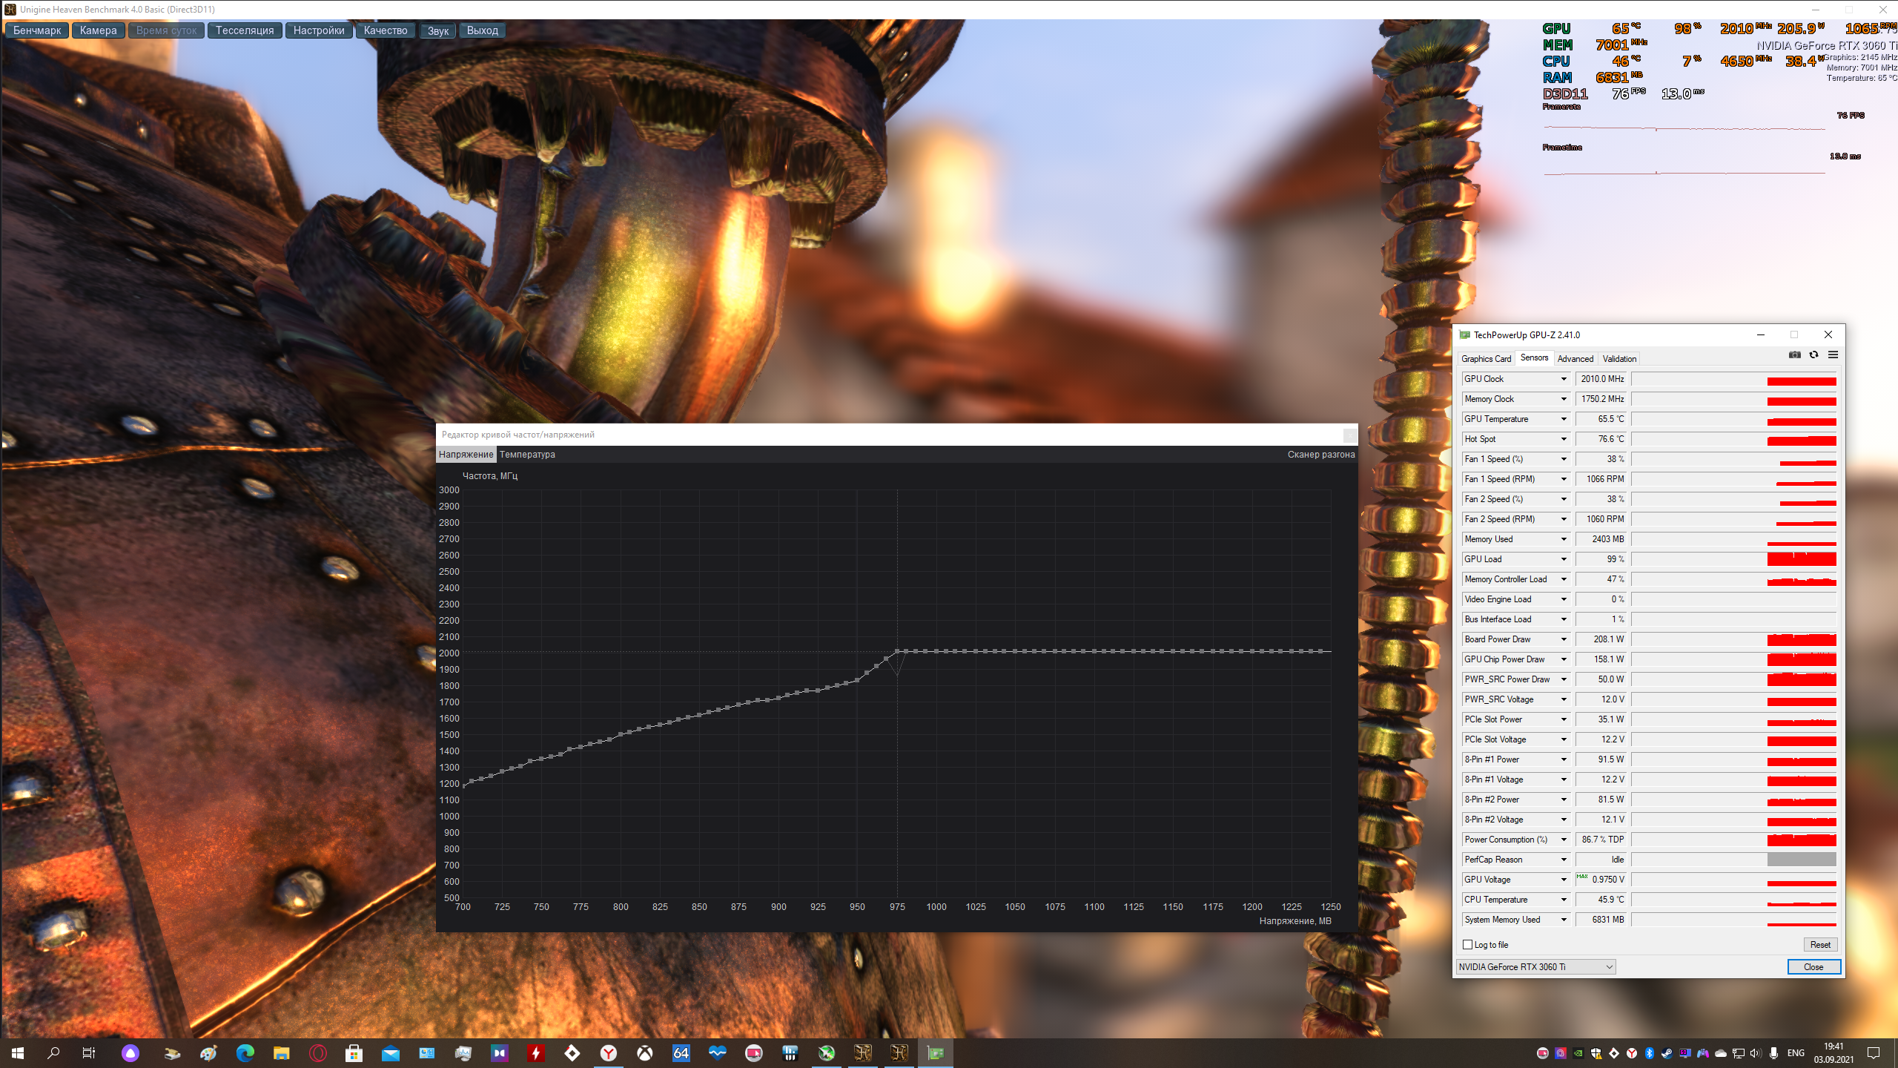Expand the Hot Spot sensor dropdown

coord(1564,439)
